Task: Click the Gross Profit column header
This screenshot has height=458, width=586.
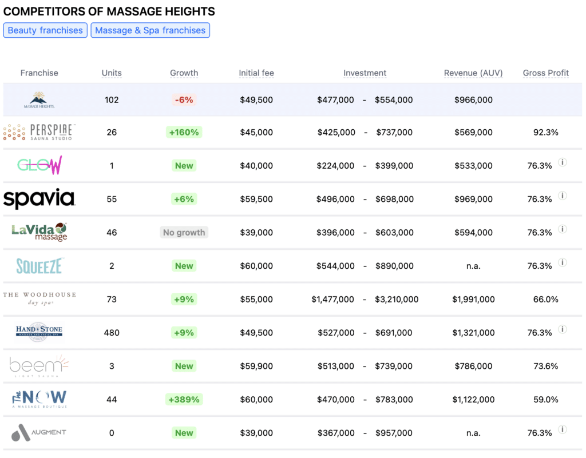Action: (x=545, y=73)
